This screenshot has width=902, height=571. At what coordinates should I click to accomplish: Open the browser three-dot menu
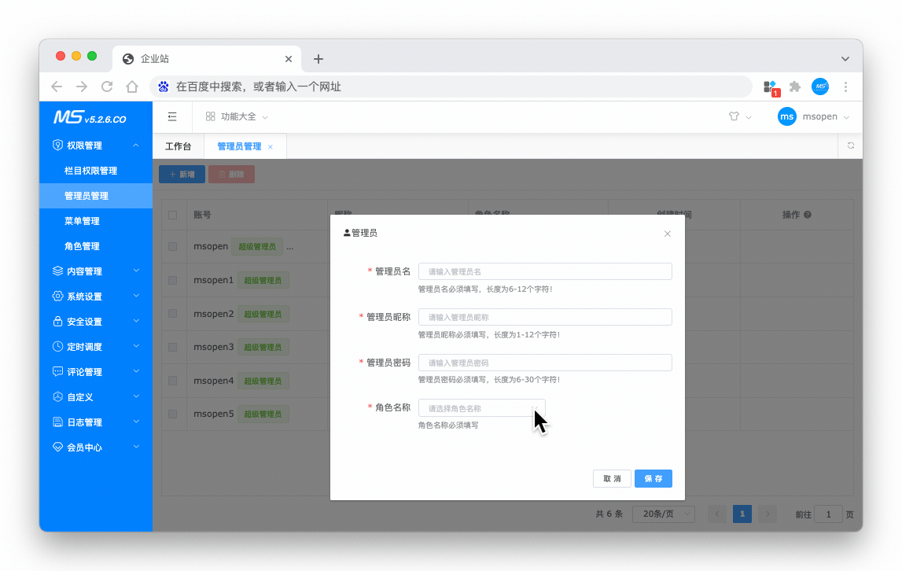[845, 87]
